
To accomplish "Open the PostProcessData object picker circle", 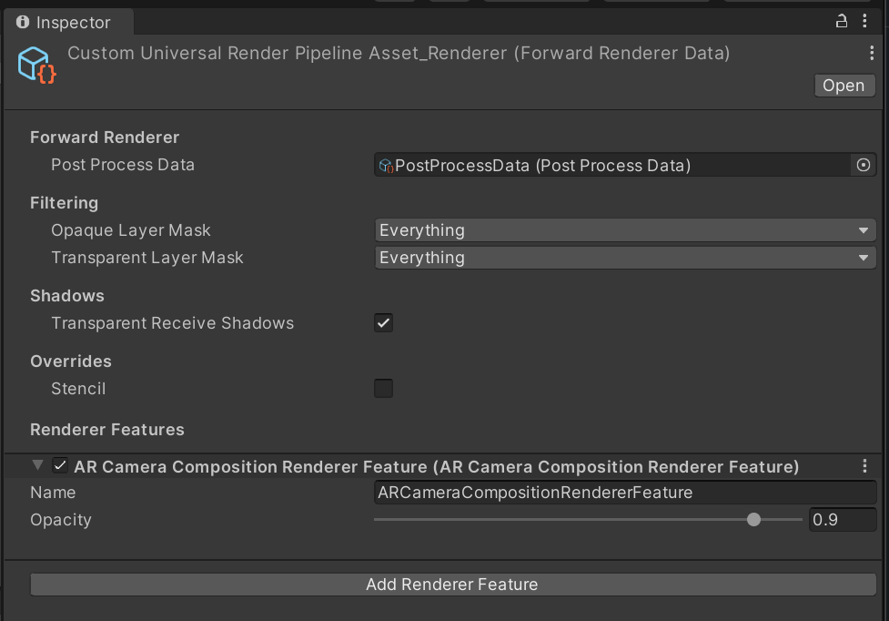I will pyautogui.click(x=864, y=165).
